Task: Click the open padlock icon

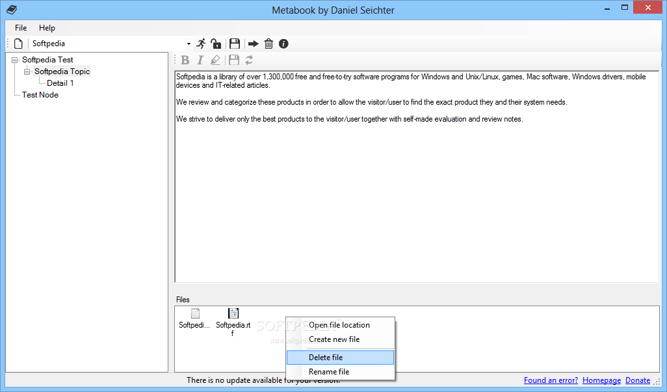Action: click(x=216, y=44)
